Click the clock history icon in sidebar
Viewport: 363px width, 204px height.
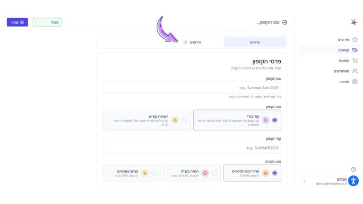pyautogui.click(x=353, y=170)
